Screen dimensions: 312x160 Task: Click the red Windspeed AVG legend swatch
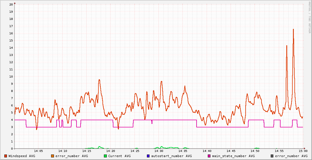6,156
